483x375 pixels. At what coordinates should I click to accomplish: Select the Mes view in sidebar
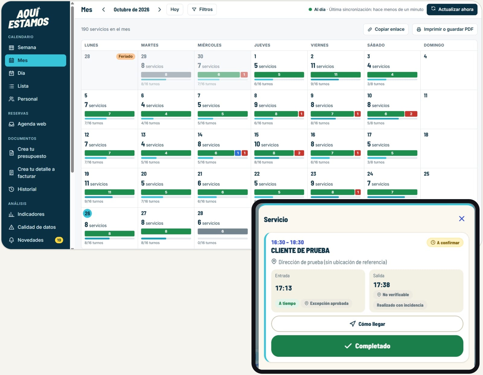coord(36,60)
